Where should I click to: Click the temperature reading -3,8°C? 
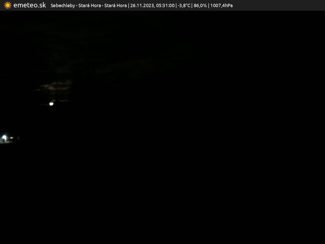click(184, 6)
